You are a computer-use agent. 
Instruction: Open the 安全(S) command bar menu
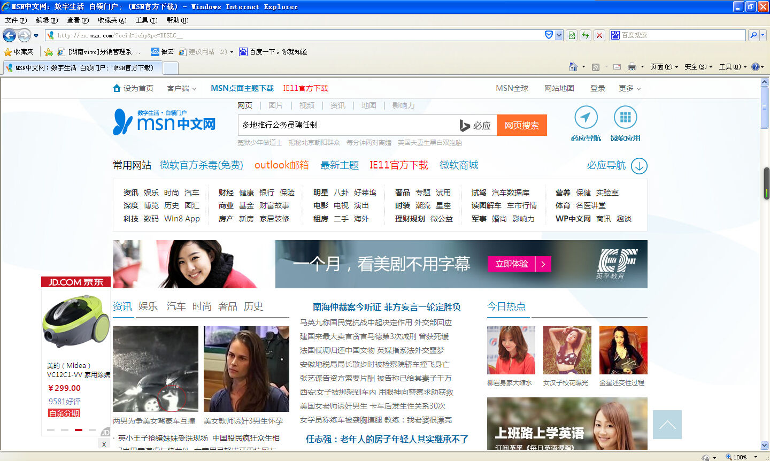(x=698, y=67)
